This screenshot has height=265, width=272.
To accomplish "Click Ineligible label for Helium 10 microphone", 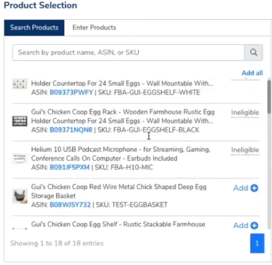I will tap(245, 150).
